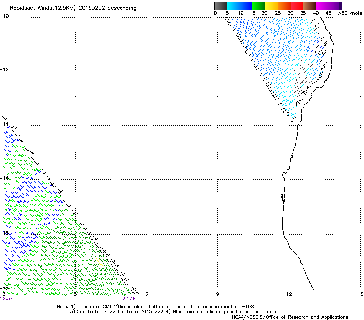The width and height of the screenshot is (364, 320).
Task: Click the '12' longitude axis label
Action: (289, 294)
